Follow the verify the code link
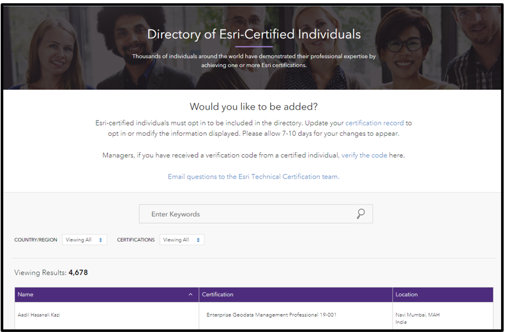The width and height of the screenshot is (505, 332). pyautogui.click(x=364, y=155)
